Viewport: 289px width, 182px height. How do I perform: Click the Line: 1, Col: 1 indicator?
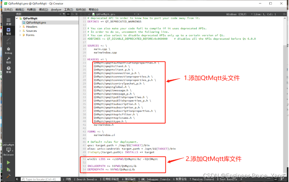(x=265, y=14)
